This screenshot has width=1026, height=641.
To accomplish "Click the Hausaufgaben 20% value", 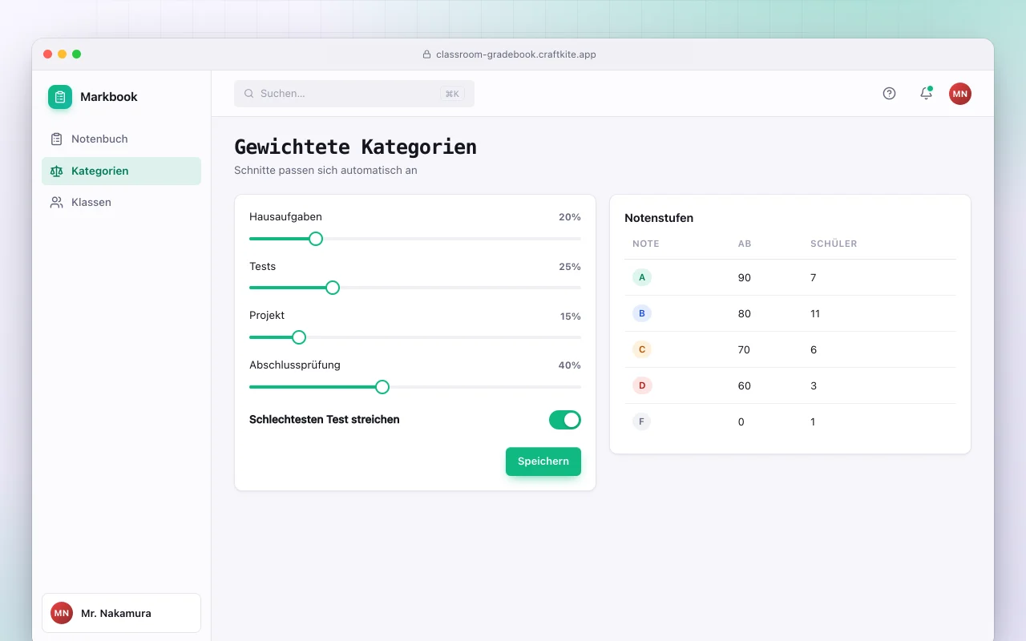I will pos(570,217).
